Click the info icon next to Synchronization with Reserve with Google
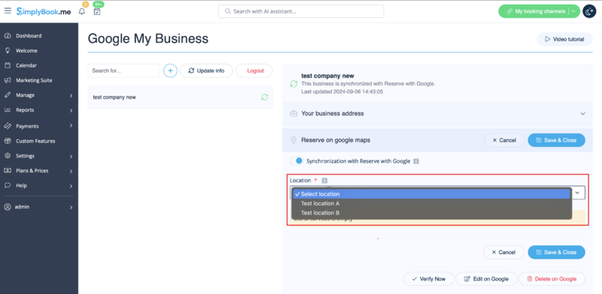 click(416, 161)
